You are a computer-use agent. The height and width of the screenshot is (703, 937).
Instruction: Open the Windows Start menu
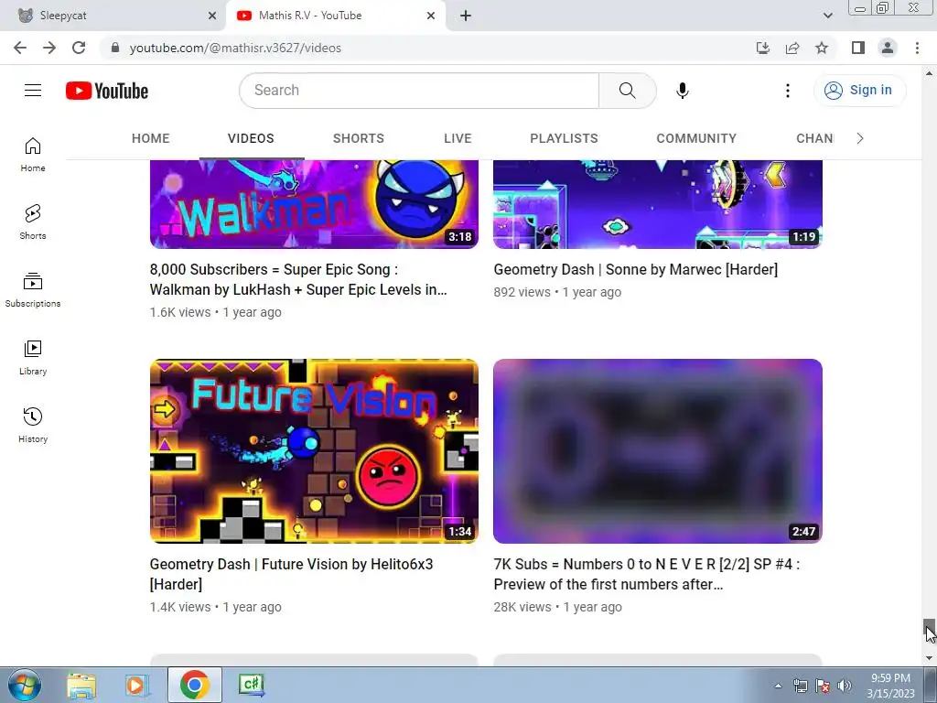coord(25,685)
